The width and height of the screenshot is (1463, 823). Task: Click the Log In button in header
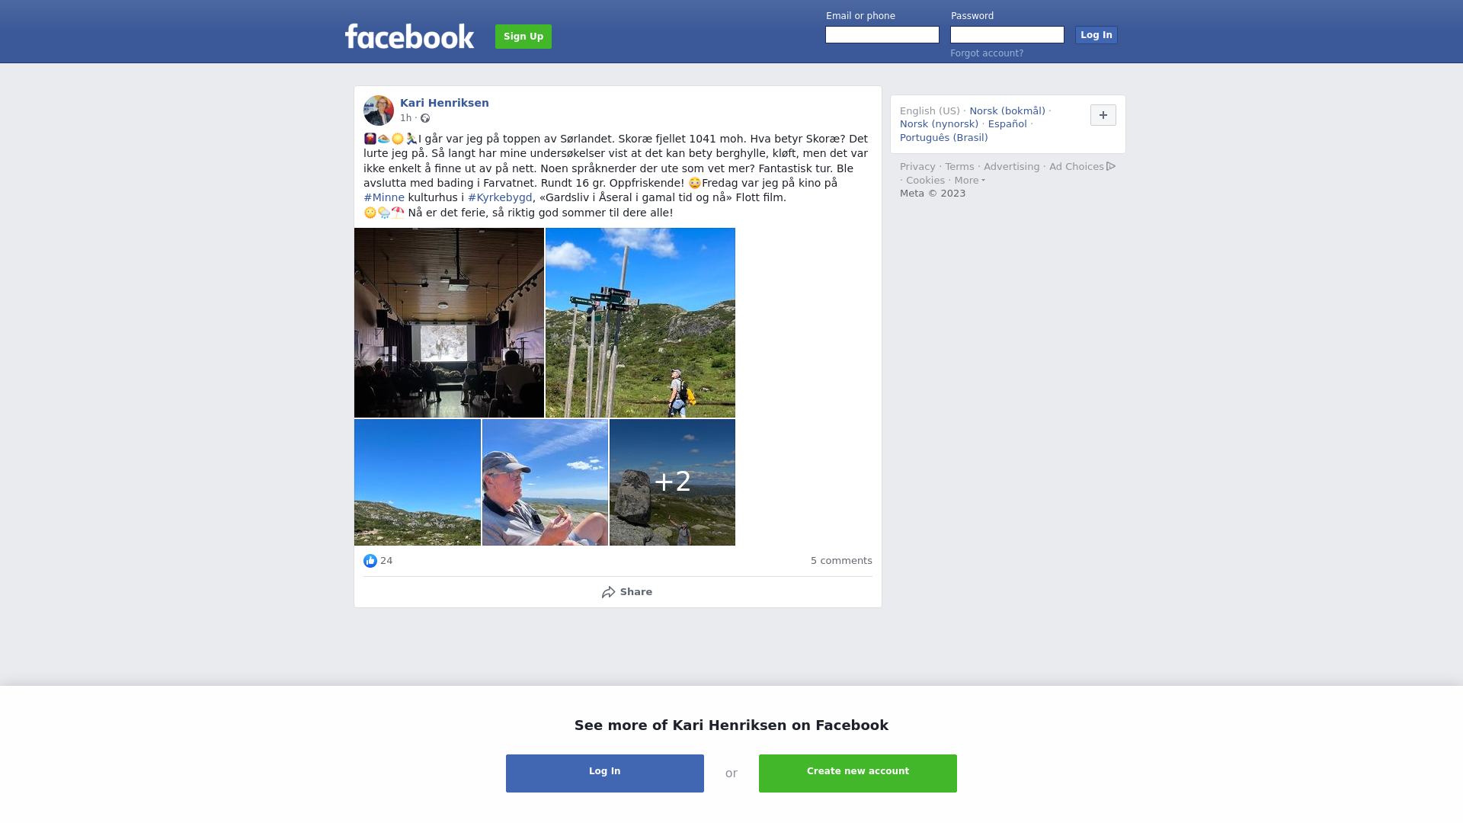pos(1096,35)
